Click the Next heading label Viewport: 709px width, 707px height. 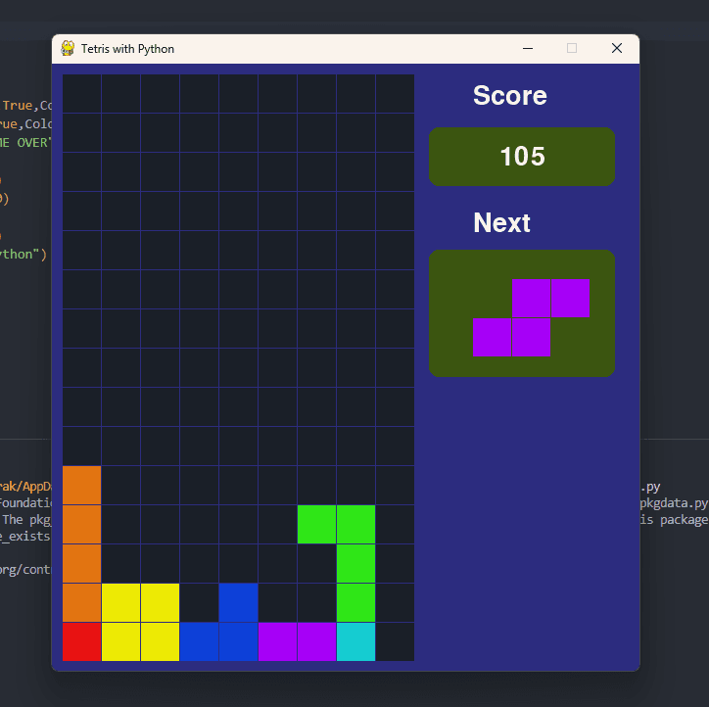tap(501, 222)
